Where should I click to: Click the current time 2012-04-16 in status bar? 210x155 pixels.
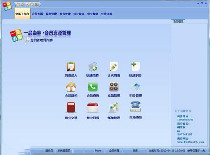(x=167, y=150)
